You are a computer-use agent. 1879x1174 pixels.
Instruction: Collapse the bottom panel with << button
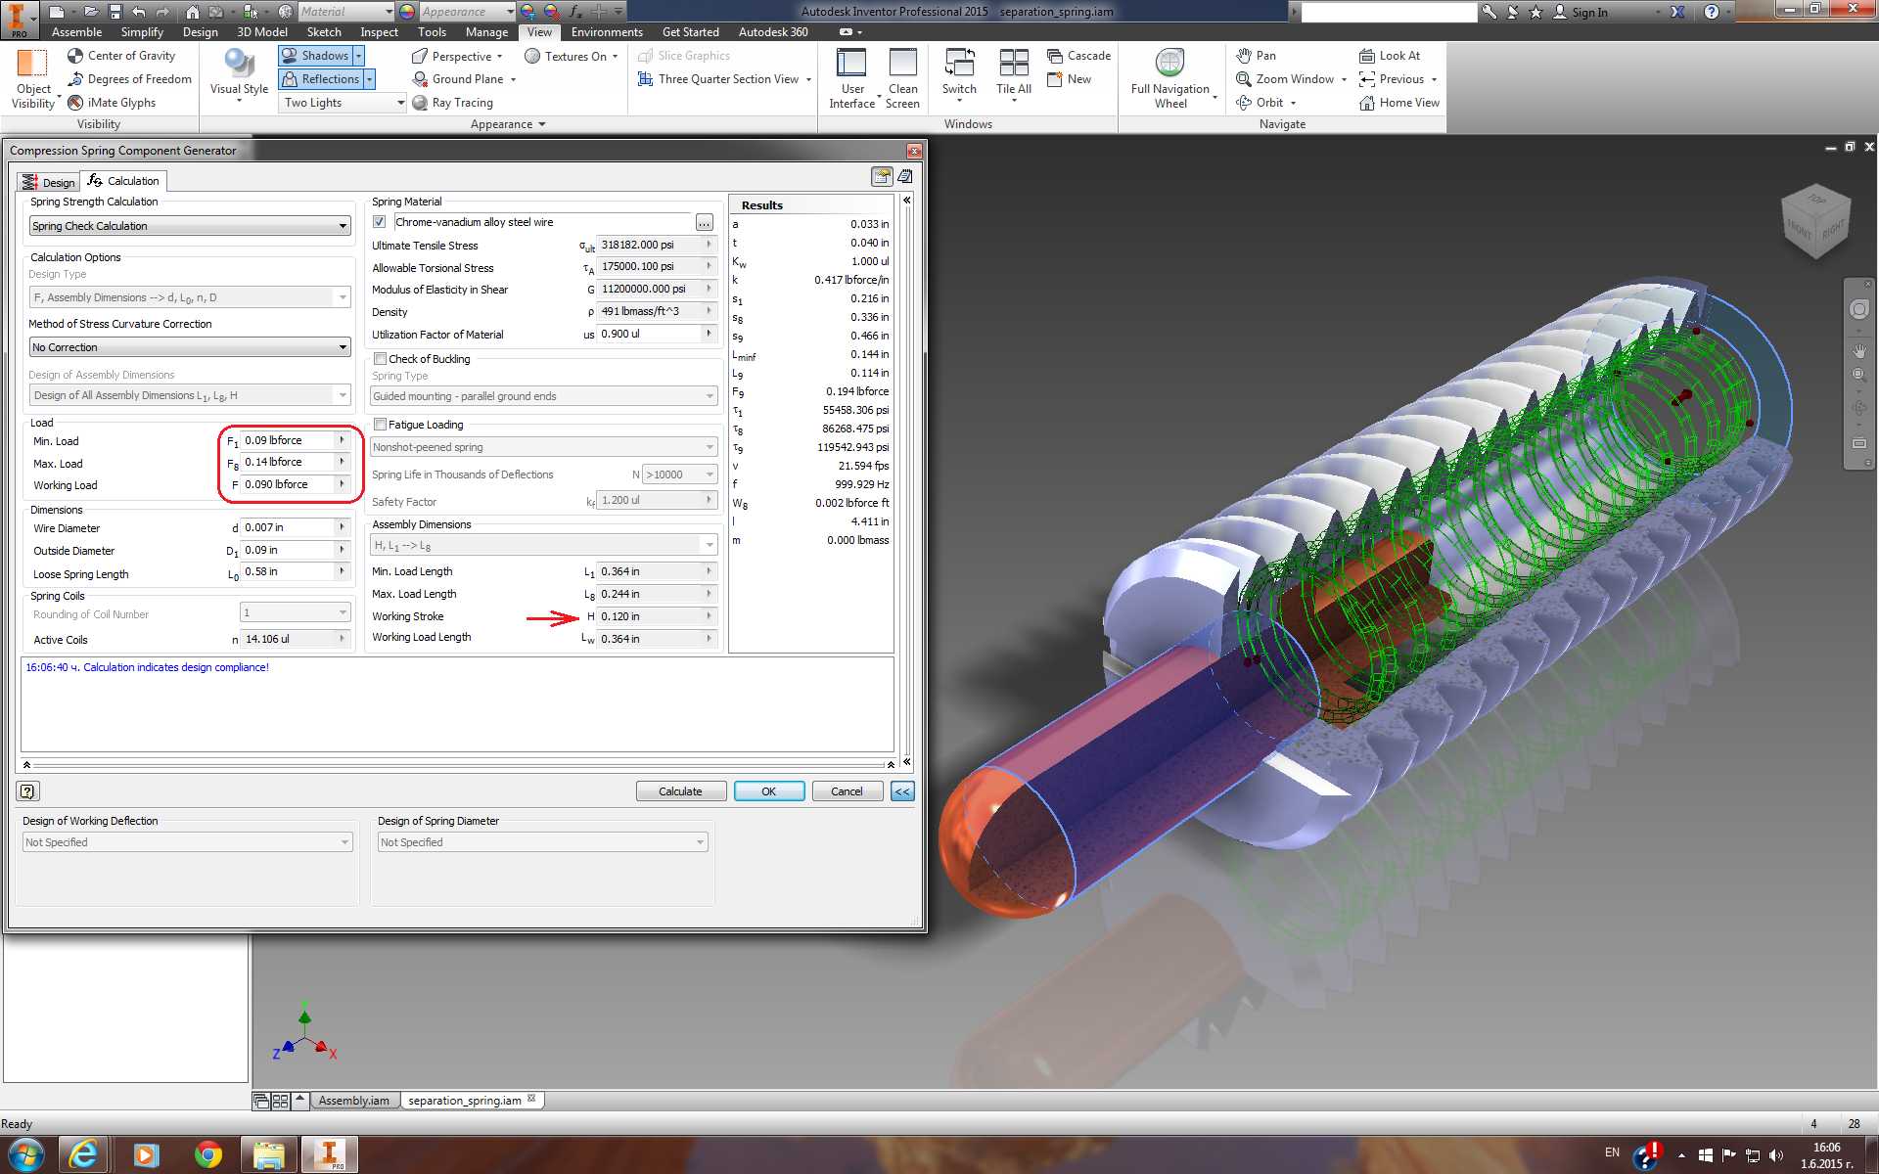point(902,791)
